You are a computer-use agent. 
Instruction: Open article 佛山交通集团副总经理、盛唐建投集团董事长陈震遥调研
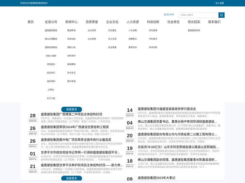click(177, 160)
